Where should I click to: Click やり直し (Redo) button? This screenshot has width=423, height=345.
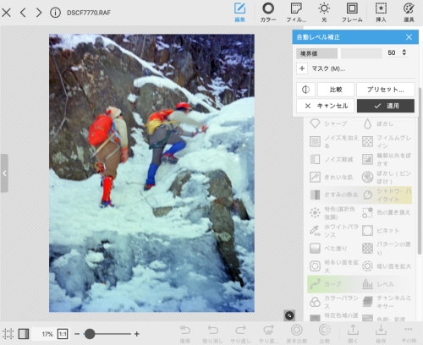[240, 334]
